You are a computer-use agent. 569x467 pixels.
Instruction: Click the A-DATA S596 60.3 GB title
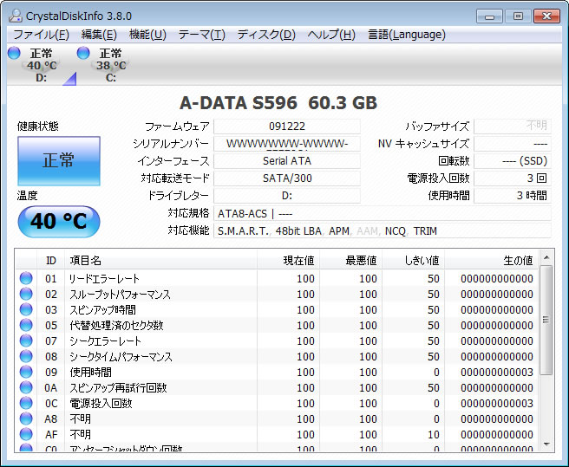(x=278, y=103)
